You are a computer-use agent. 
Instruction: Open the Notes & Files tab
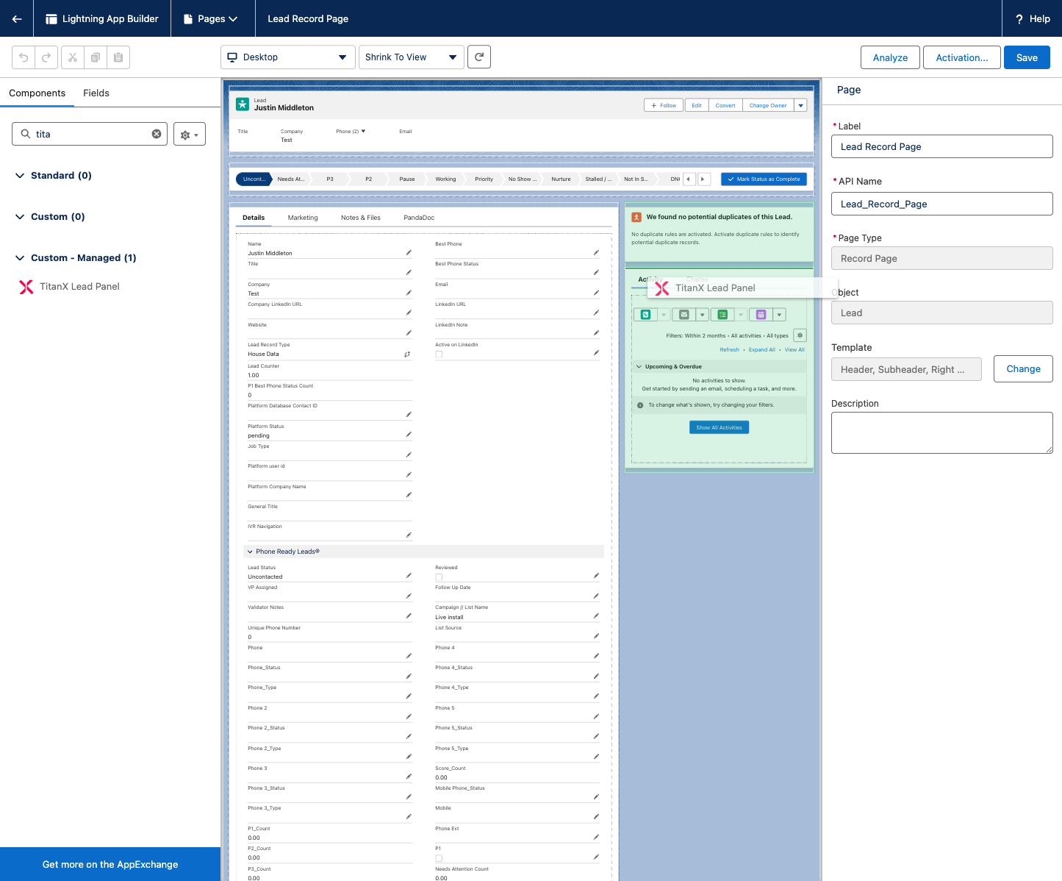pyautogui.click(x=361, y=218)
